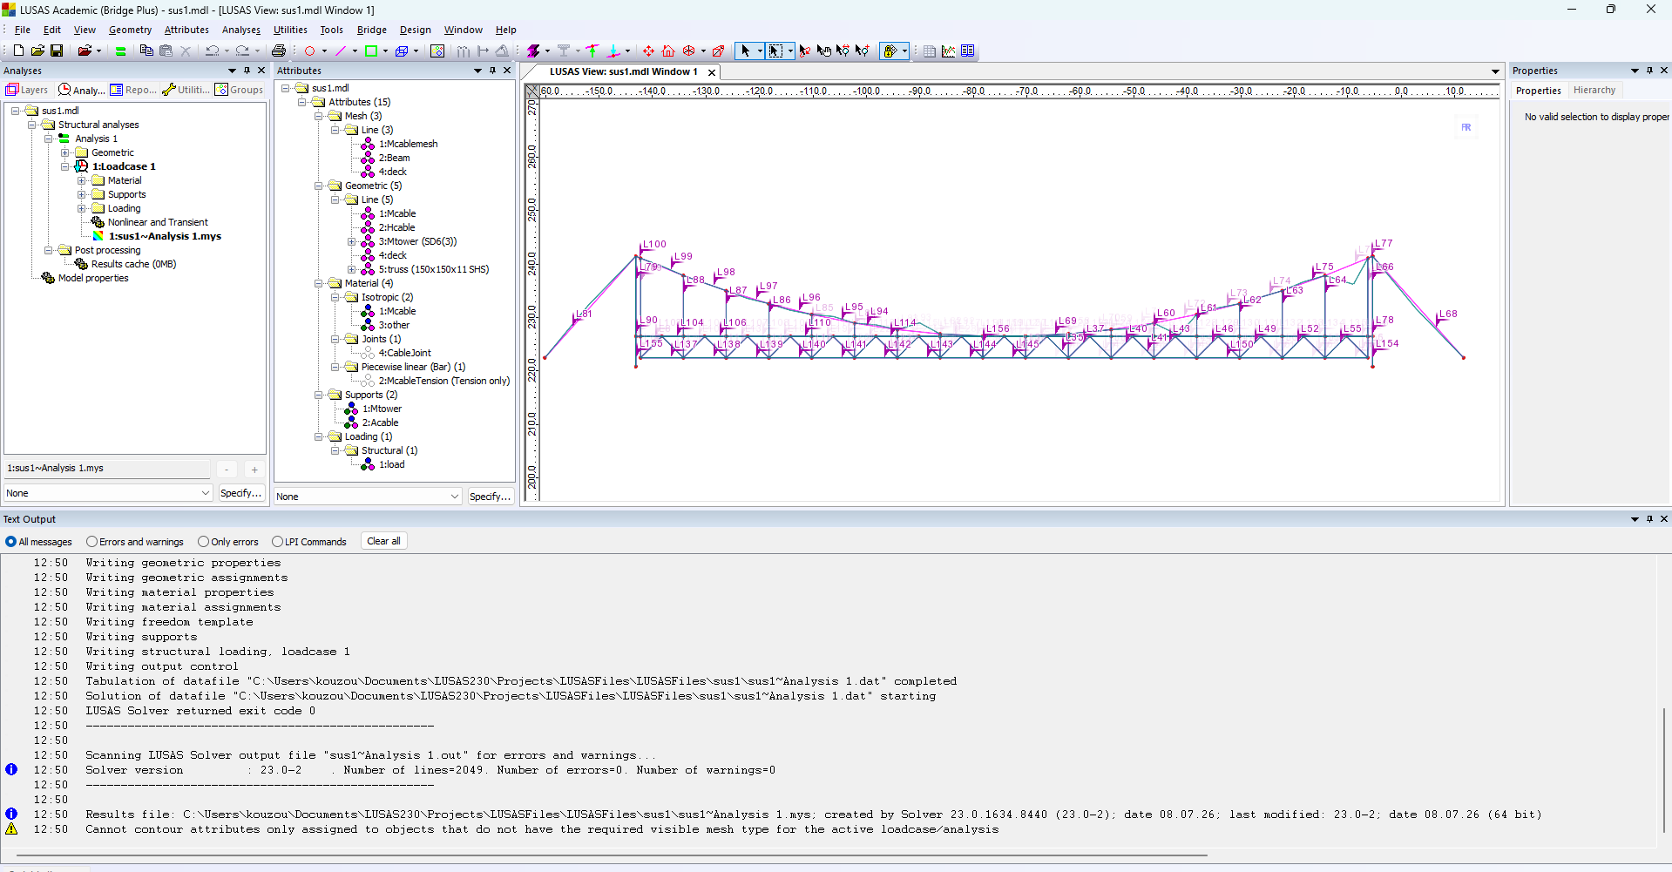Activate the red dynamic rotate icon
Image resolution: width=1672 pixels, height=872 pixels.
click(x=689, y=51)
